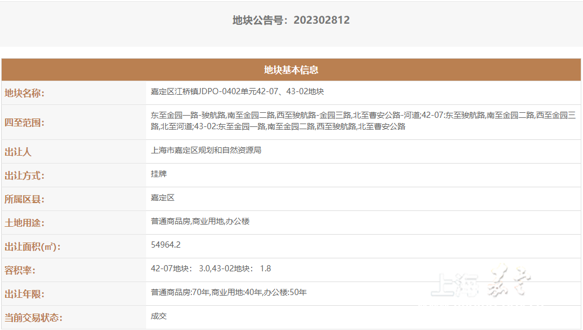This screenshot has width=583, height=330.
Task: Click the 嘉定区 value in 所属区县 row
Action: (163, 197)
